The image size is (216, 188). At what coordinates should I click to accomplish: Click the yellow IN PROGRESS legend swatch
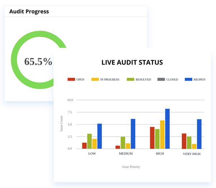(95, 79)
